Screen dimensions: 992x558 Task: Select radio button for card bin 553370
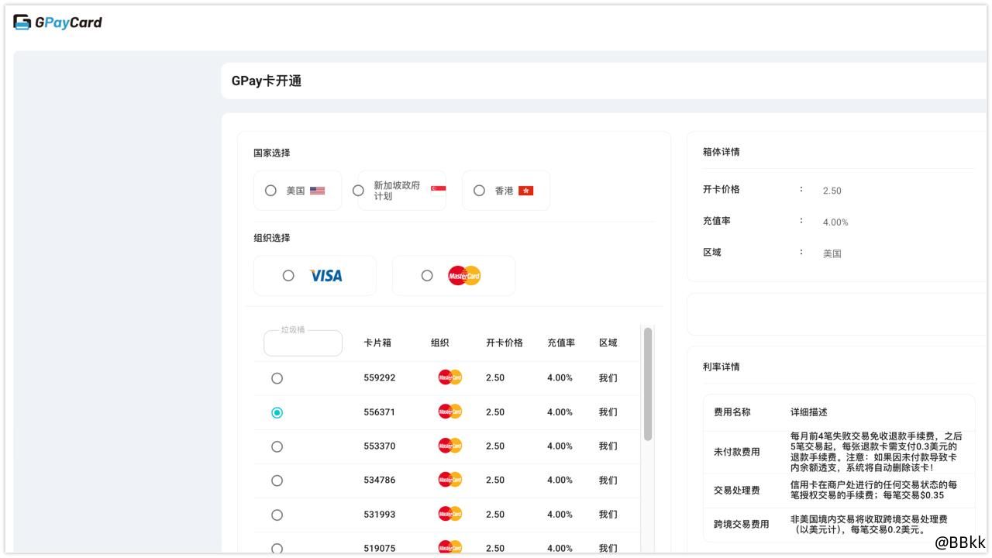click(x=277, y=446)
